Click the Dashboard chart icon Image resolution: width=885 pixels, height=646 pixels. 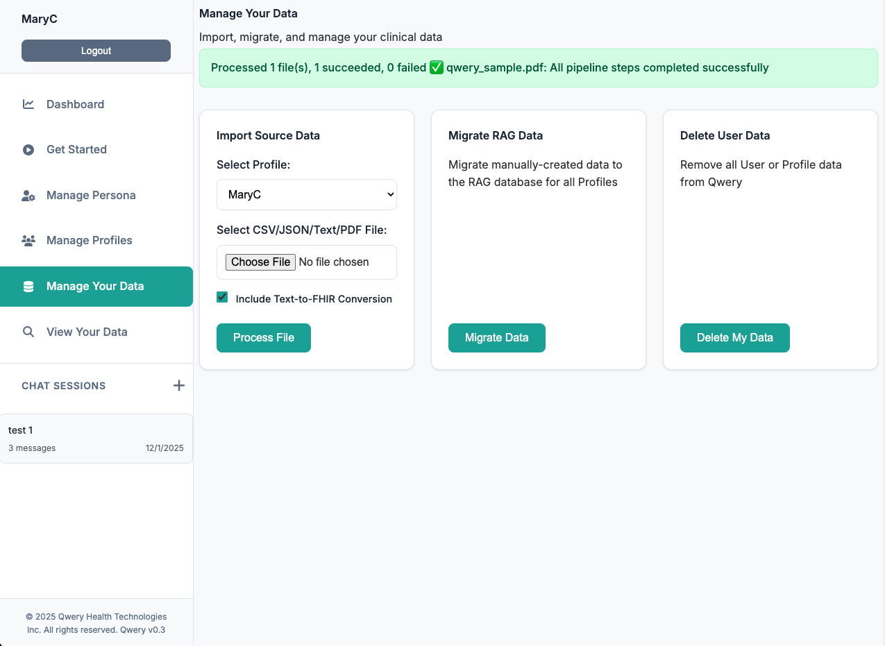pyautogui.click(x=28, y=103)
